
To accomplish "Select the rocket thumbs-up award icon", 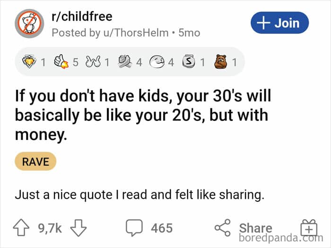I will click(x=61, y=61).
